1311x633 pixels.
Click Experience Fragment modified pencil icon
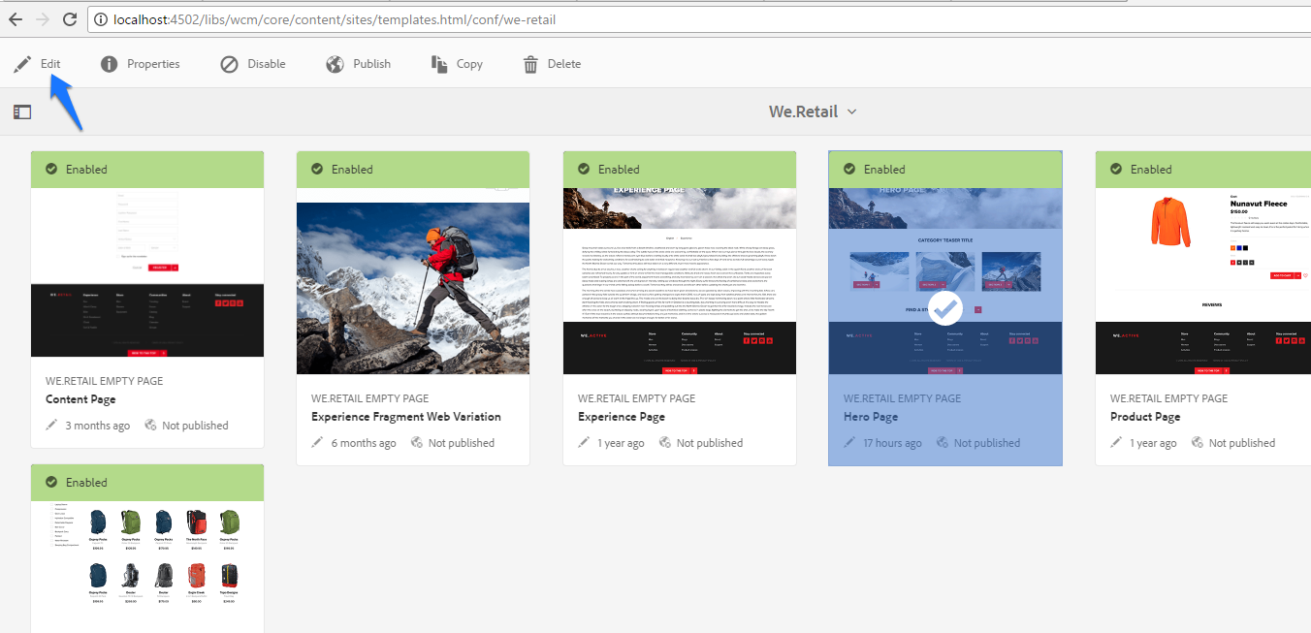coord(318,442)
